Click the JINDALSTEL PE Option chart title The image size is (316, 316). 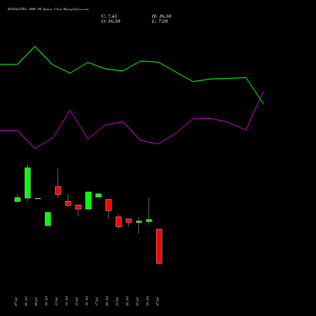click(48, 9)
